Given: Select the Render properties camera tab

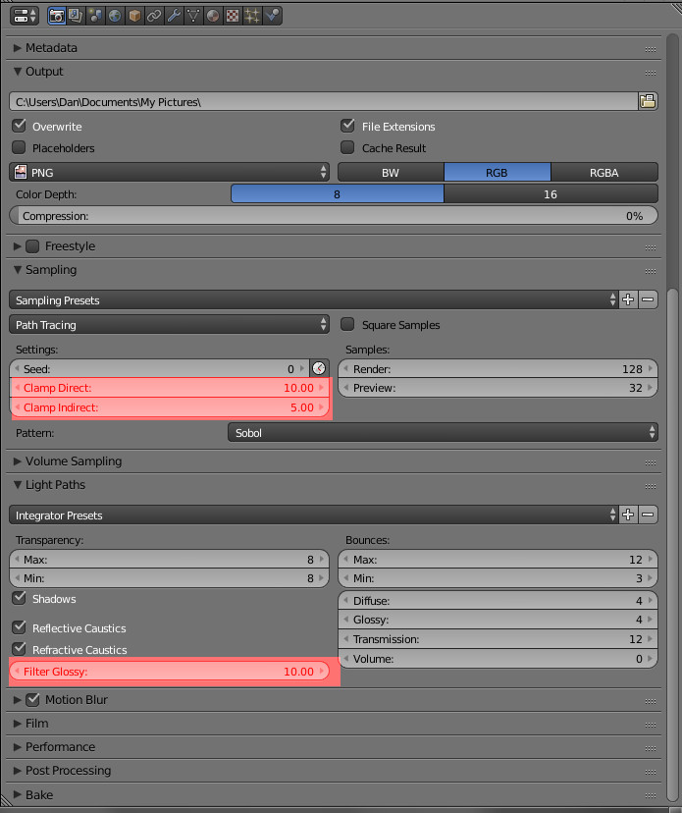Looking at the screenshot, I should (x=56, y=16).
